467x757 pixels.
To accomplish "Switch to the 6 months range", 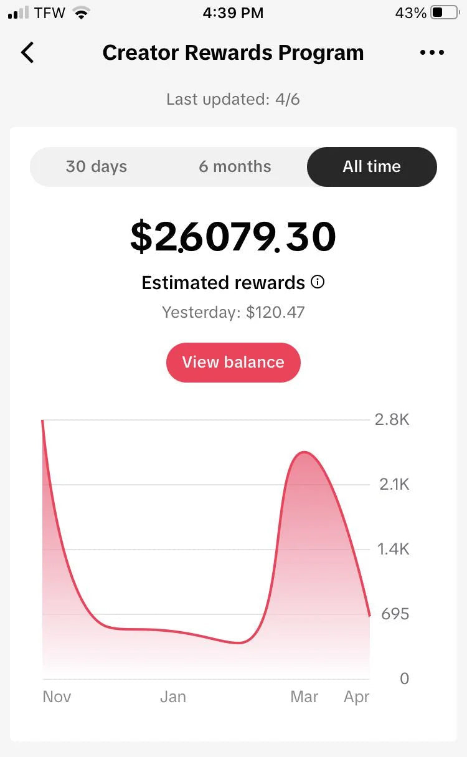I will tap(235, 166).
